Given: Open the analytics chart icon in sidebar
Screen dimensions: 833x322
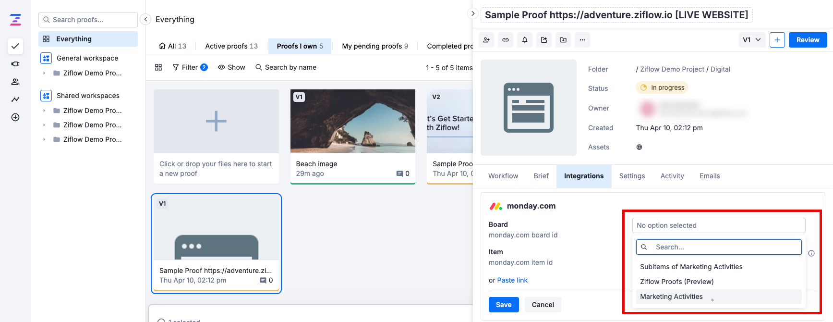Looking at the screenshot, I should tap(15, 99).
